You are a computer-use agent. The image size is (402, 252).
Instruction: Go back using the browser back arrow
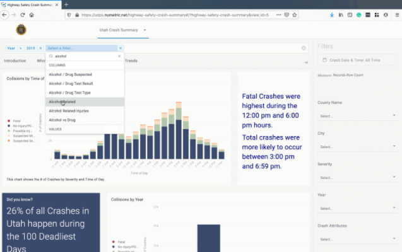tap(4, 15)
